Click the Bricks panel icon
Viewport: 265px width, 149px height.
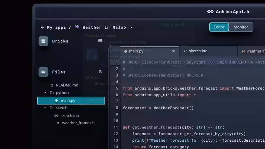point(43,41)
